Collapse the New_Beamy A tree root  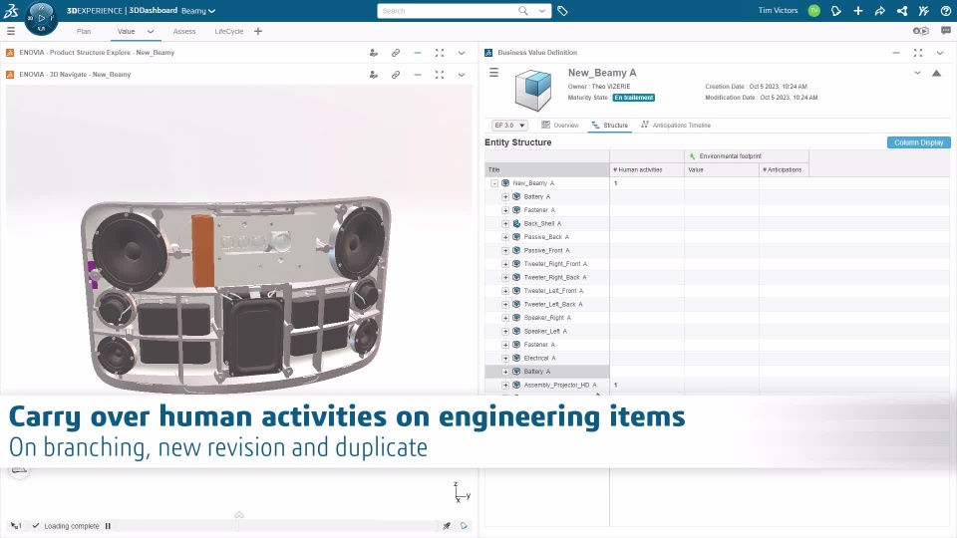pyautogui.click(x=494, y=183)
